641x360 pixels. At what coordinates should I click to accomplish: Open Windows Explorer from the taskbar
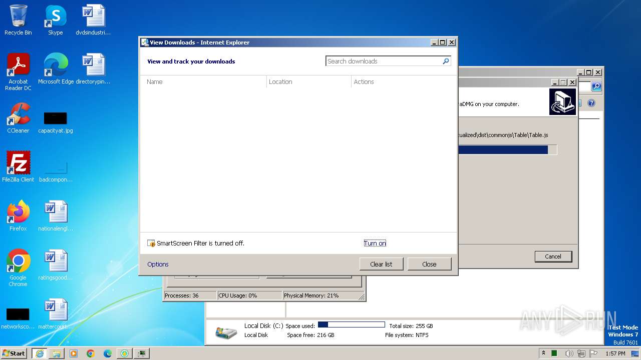[57, 353]
